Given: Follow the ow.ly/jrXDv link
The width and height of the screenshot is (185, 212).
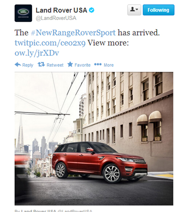Looking at the screenshot, I should click(37, 53).
